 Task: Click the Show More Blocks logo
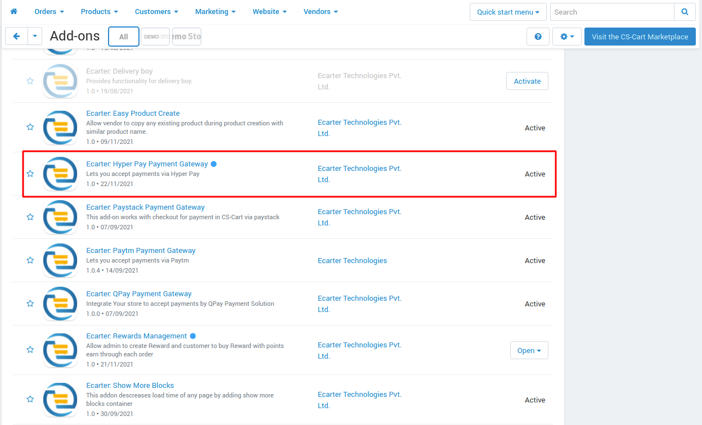coord(60,399)
